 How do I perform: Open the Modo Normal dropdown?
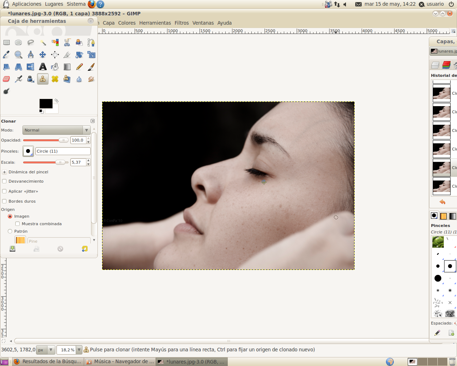(56, 130)
